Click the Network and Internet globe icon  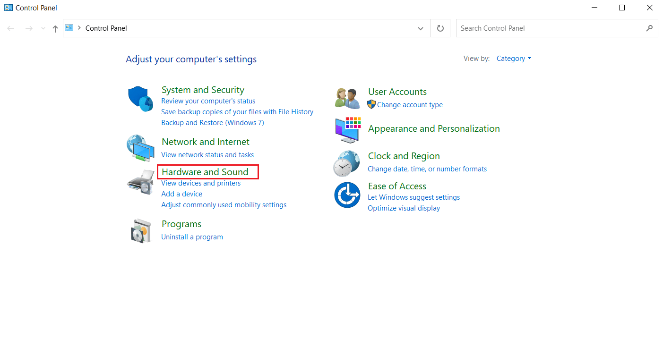pos(141,148)
